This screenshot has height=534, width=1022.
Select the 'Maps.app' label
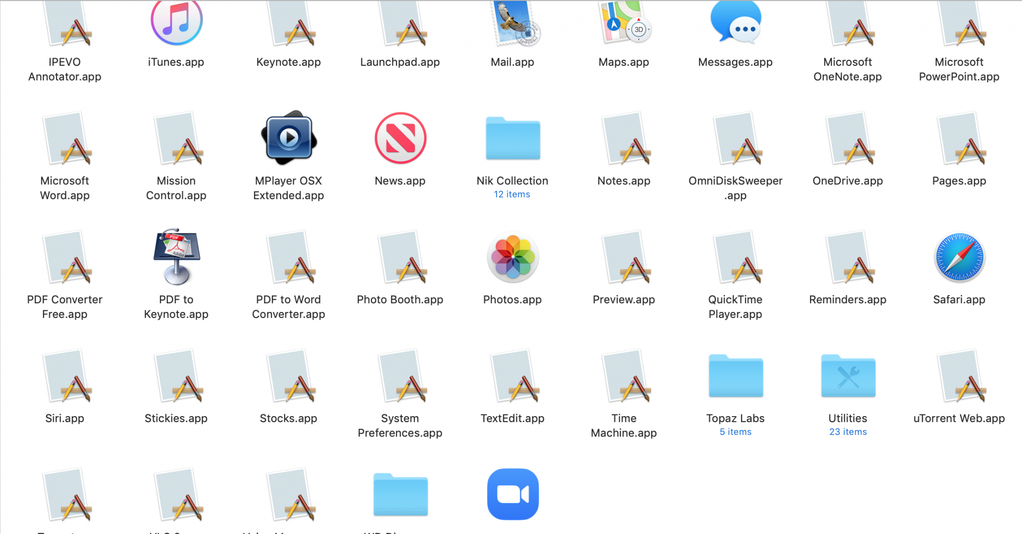pos(624,62)
